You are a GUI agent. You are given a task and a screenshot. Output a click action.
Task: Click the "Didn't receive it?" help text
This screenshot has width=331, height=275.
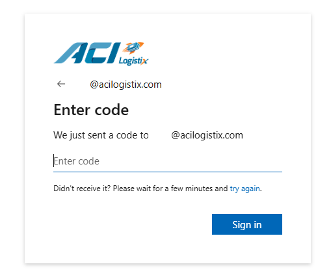point(82,189)
